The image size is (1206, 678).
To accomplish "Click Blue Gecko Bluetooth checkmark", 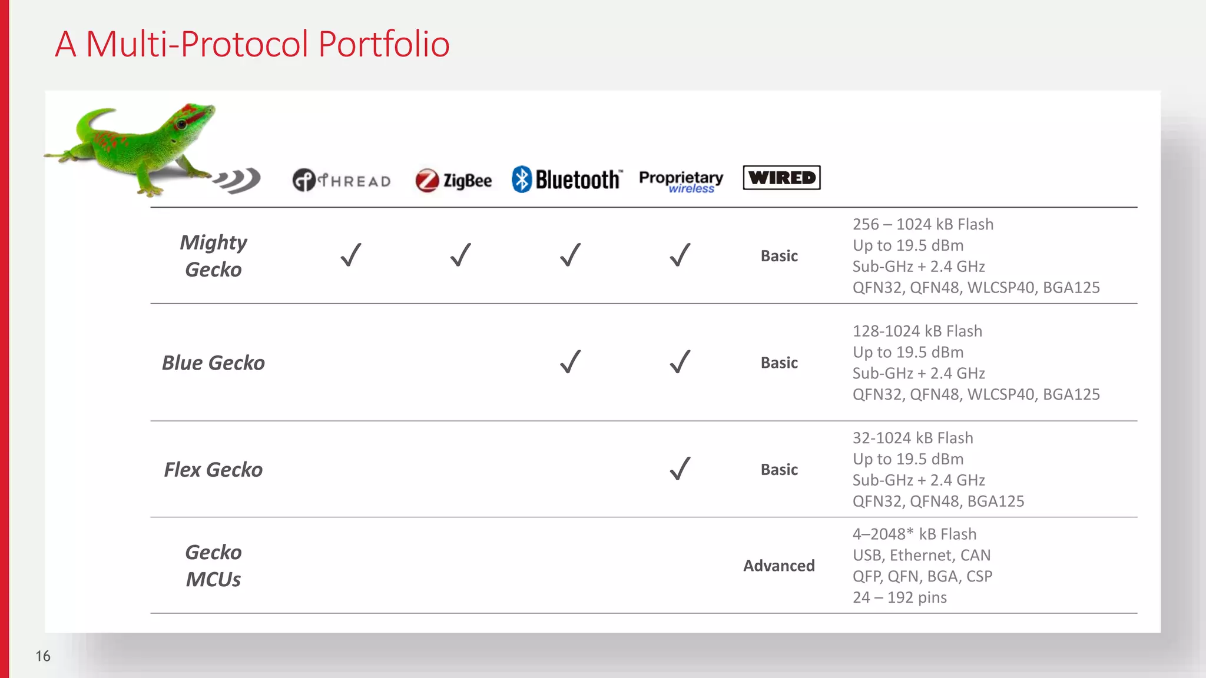I will (570, 362).
